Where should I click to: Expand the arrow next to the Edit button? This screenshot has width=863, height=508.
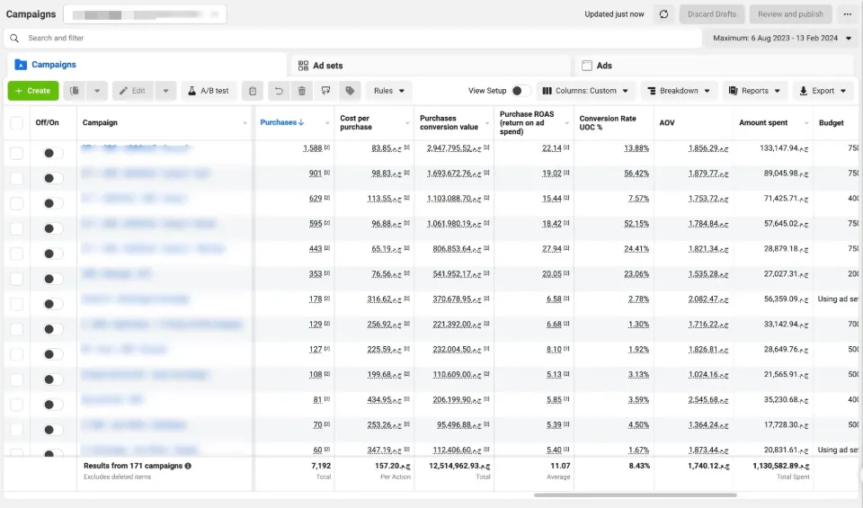tap(165, 91)
